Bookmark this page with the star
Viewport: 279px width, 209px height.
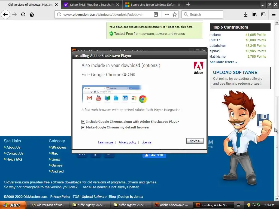pyautogui.click(x=175, y=14)
